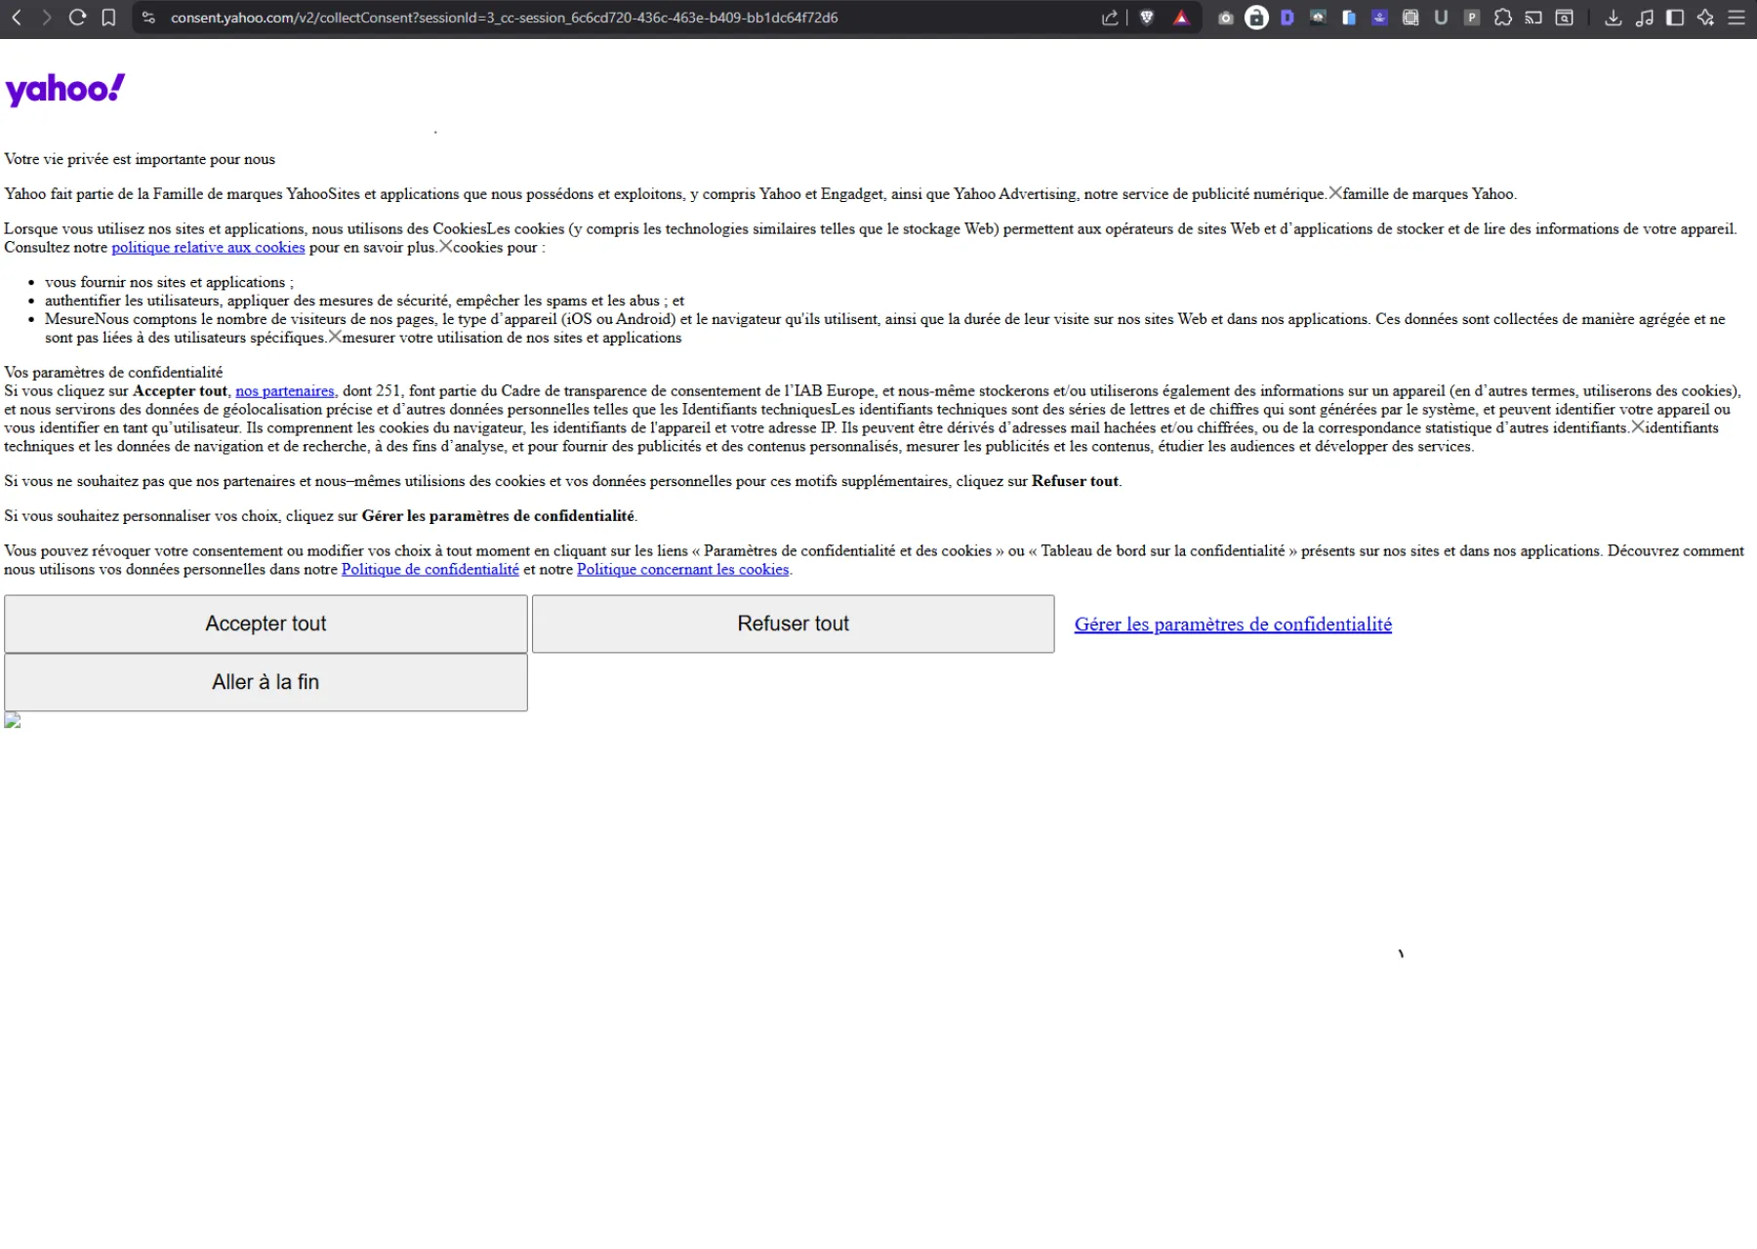
Task: Click the Yahoo logo
Action: pos(65,90)
